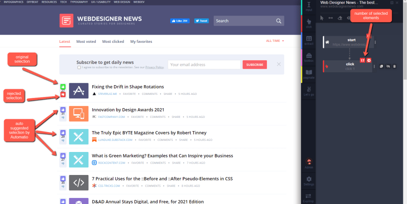407x204 pixels.
Task: Switch to the Most clicked tab
Action: coord(113,41)
